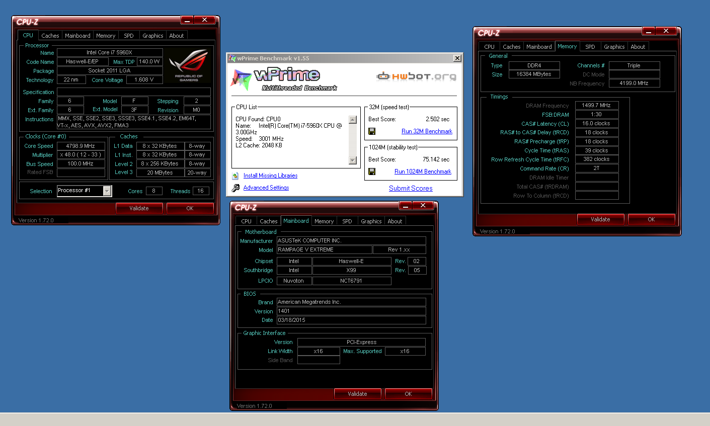
Task: Open Graphics tab in left CPU-Z window
Action: tap(153, 36)
